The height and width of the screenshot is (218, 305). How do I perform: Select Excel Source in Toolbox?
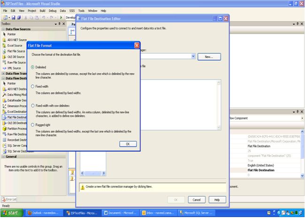(14, 45)
